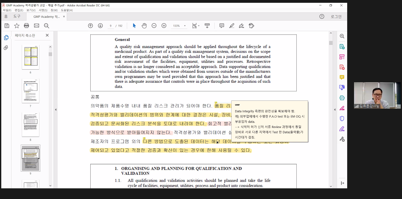Open page thumbnails panel icon
402x199 pixels.
(6, 38)
